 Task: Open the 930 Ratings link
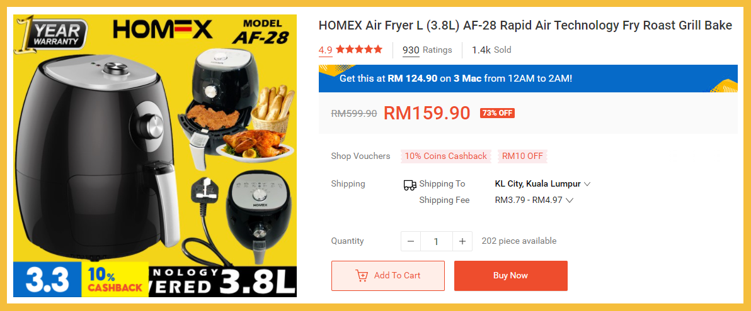427,50
